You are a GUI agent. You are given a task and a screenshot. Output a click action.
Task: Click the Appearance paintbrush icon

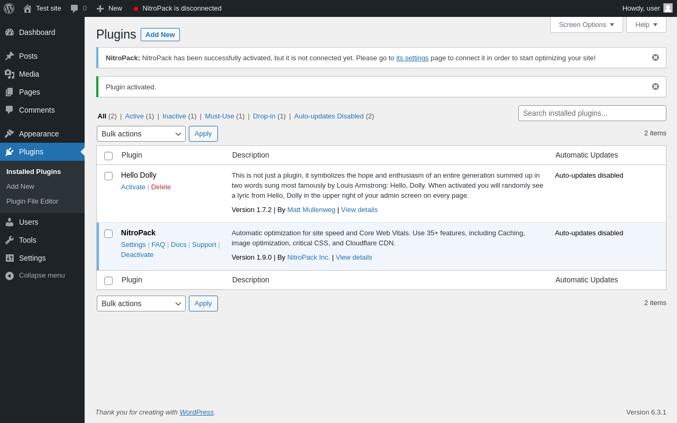pos(10,134)
